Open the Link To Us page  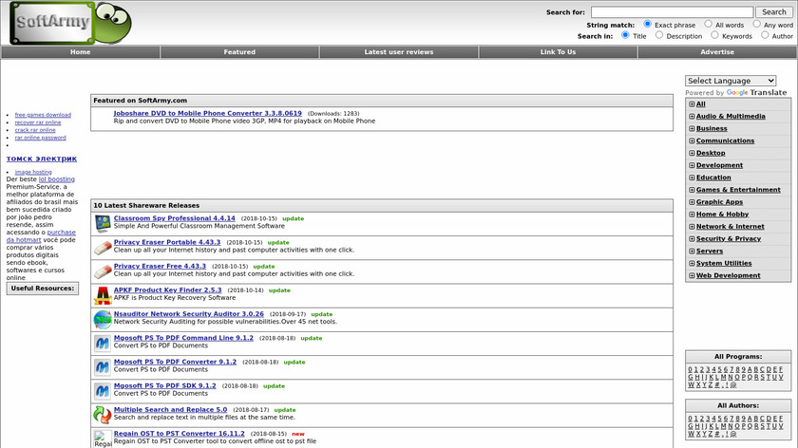(559, 52)
